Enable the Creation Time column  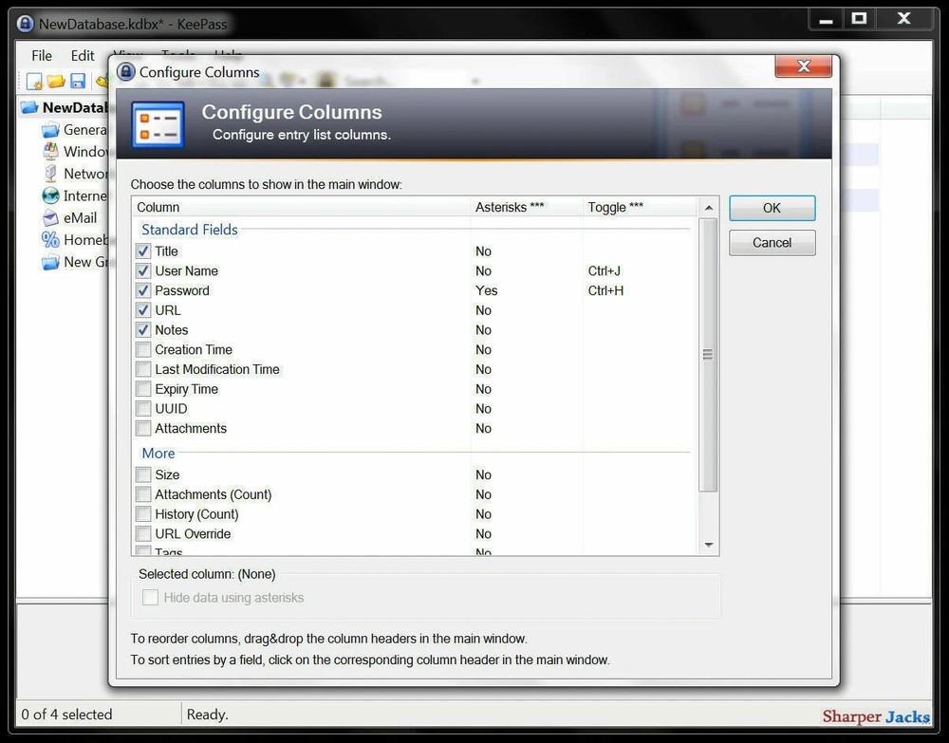(x=143, y=349)
